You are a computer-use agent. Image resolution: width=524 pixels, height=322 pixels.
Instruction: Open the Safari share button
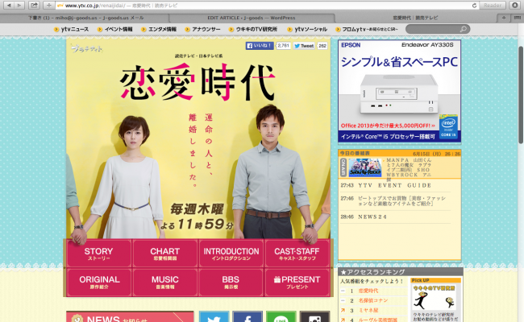pos(34,5)
